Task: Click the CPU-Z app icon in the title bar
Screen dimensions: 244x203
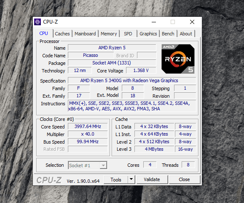Action: tap(38, 22)
